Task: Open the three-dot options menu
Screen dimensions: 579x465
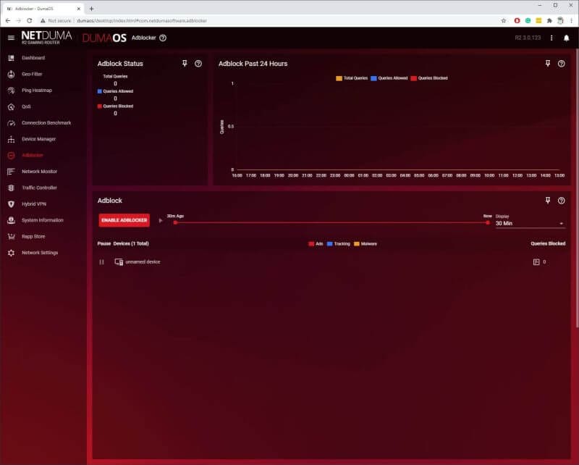Action: pyautogui.click(x=551, y=38)
